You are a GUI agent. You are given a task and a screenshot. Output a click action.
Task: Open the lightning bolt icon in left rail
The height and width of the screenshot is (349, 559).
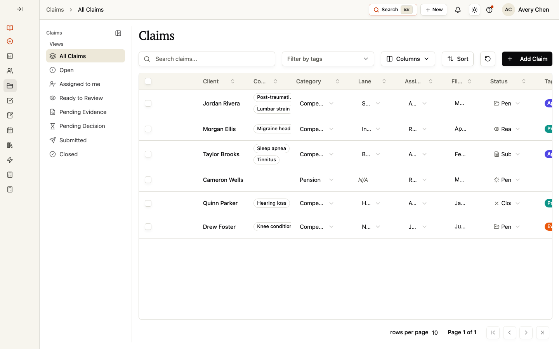pos(10,160)
